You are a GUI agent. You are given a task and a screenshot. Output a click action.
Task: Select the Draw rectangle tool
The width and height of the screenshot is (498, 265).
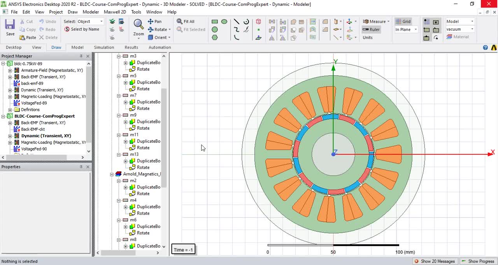coord(214,22)
